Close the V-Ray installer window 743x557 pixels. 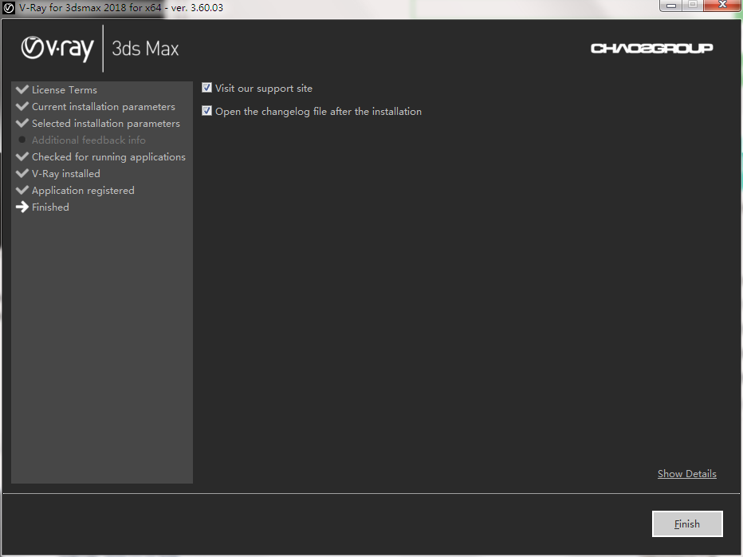click(x=721, y=6)
